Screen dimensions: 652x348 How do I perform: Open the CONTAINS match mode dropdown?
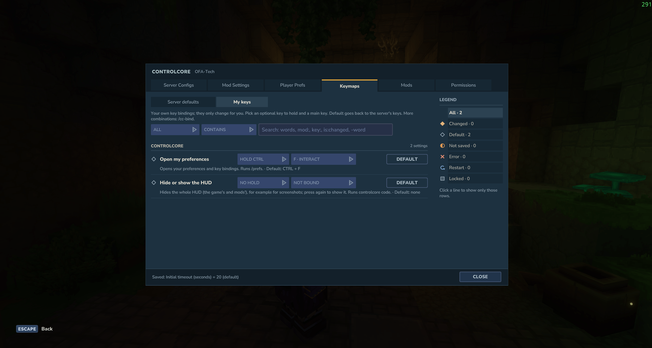click(x=229, y=130)
